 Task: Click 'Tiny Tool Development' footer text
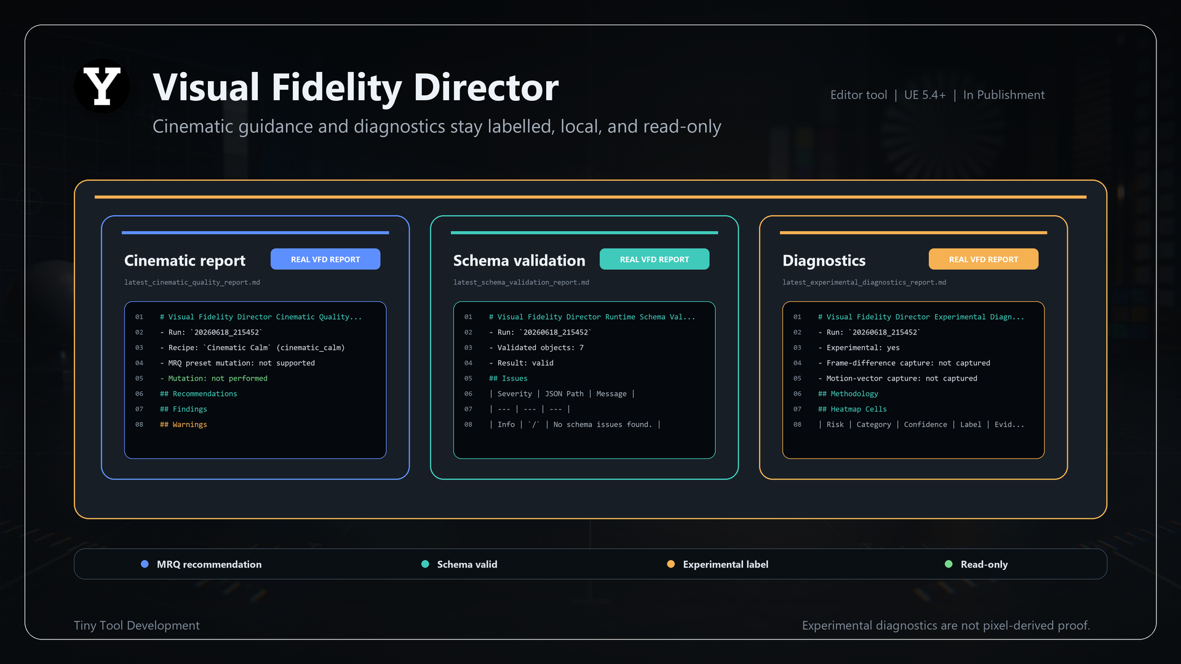coord(137,625)
